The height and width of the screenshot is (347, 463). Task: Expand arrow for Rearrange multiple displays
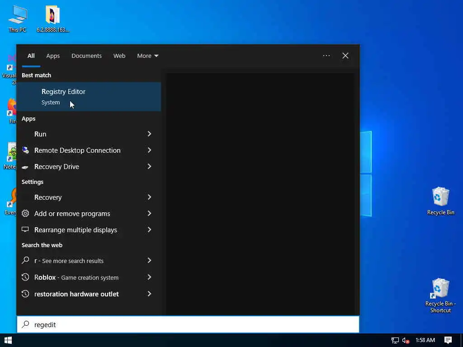pos(149,230)
